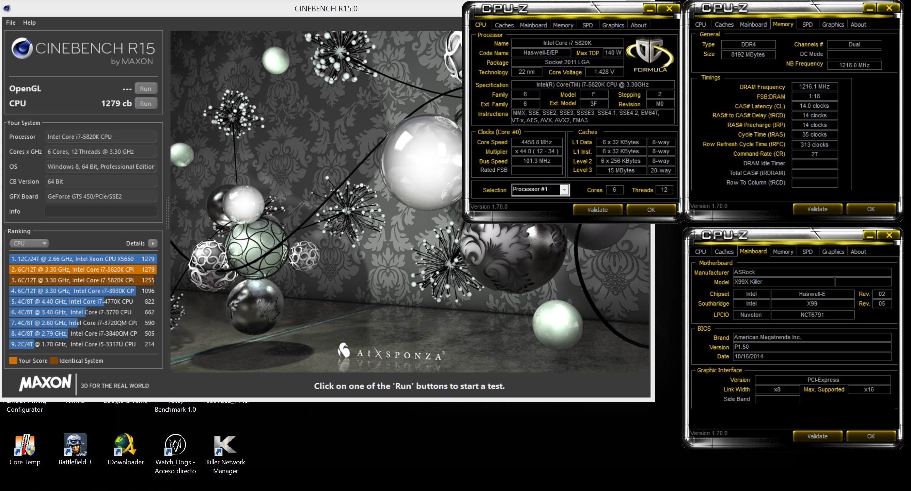Open About tab in Mainboard CPU-Z window

[858, 252]
